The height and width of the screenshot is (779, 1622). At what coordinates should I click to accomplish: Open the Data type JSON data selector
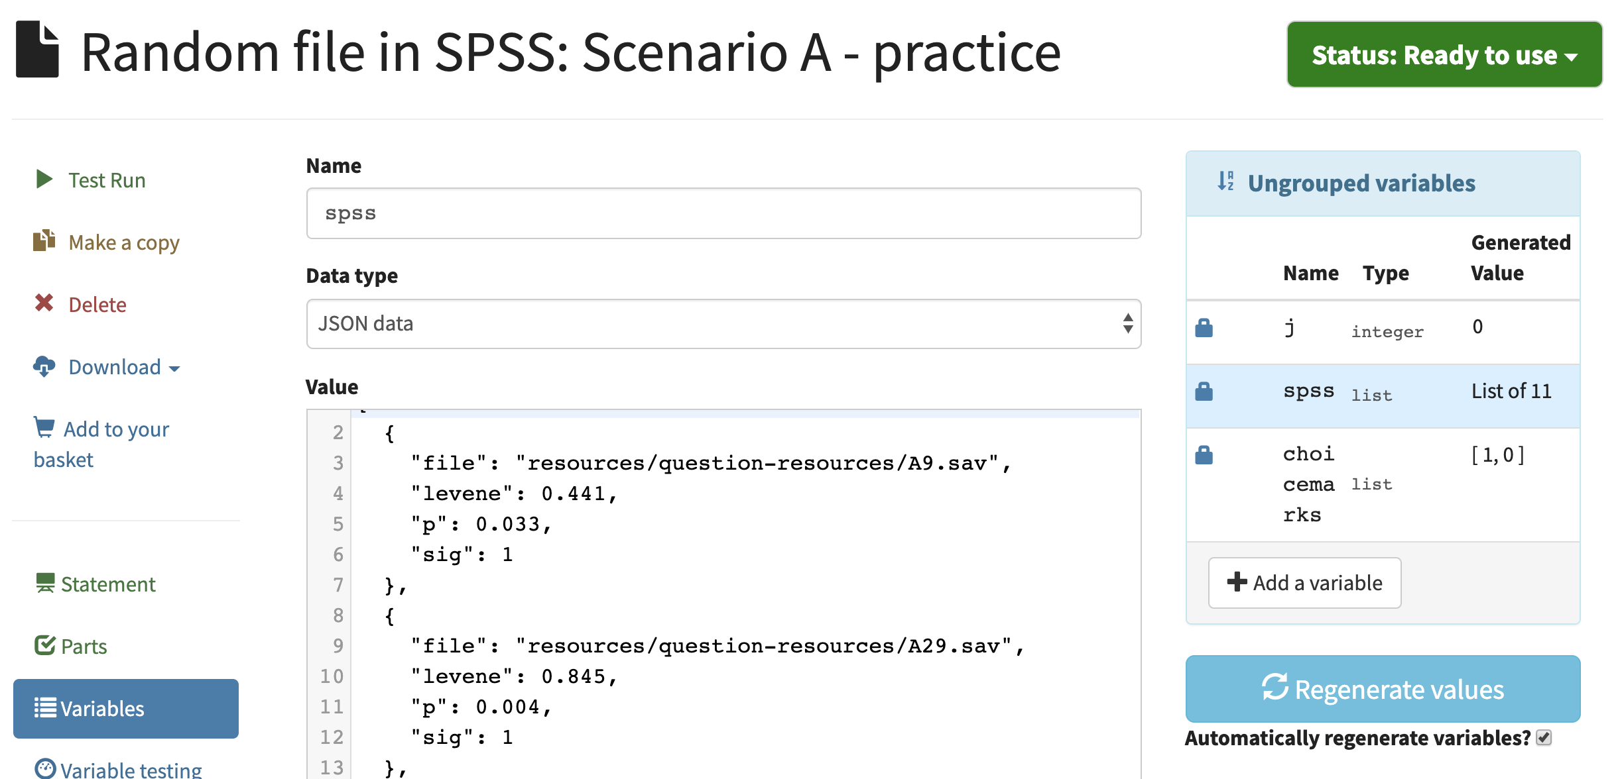click(723, 324)
